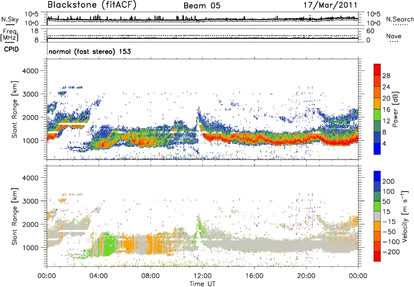This screenshot has height=287, width=414.
Task: Click the red segment atop Power colorbar
Action: click(377, 70)
